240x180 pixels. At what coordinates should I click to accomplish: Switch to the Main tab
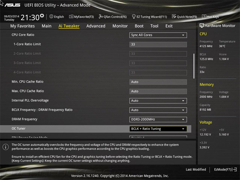[46, 26]
